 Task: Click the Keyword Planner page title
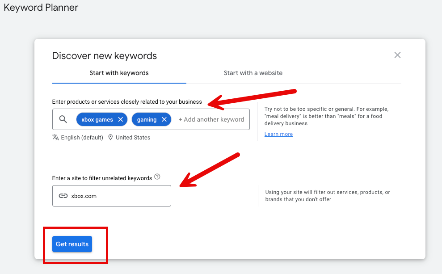click(41, 8)
